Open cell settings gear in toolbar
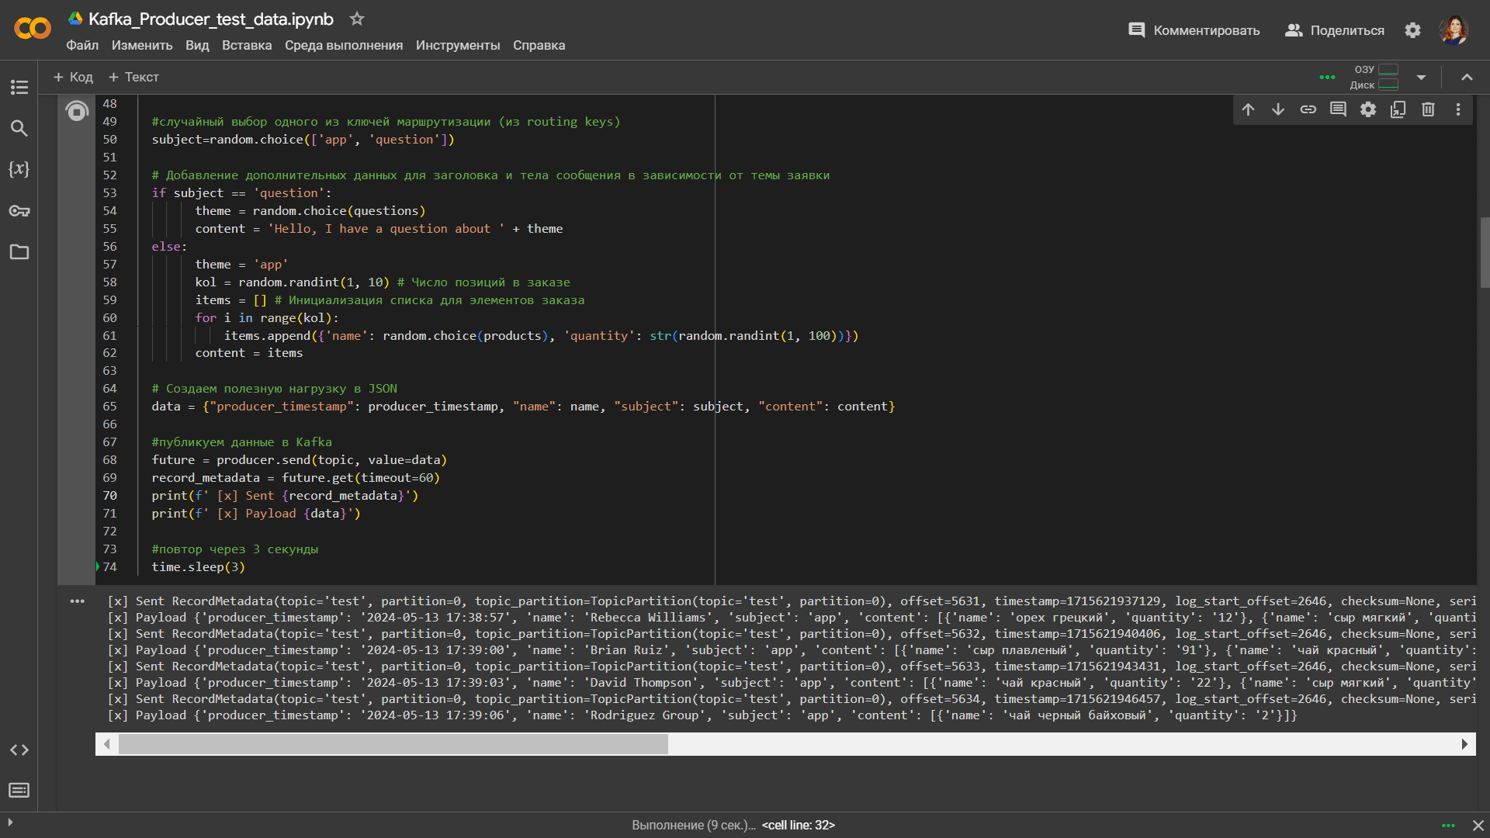Viewport: 1490px width, 838px height. (x=1368, y=109)
